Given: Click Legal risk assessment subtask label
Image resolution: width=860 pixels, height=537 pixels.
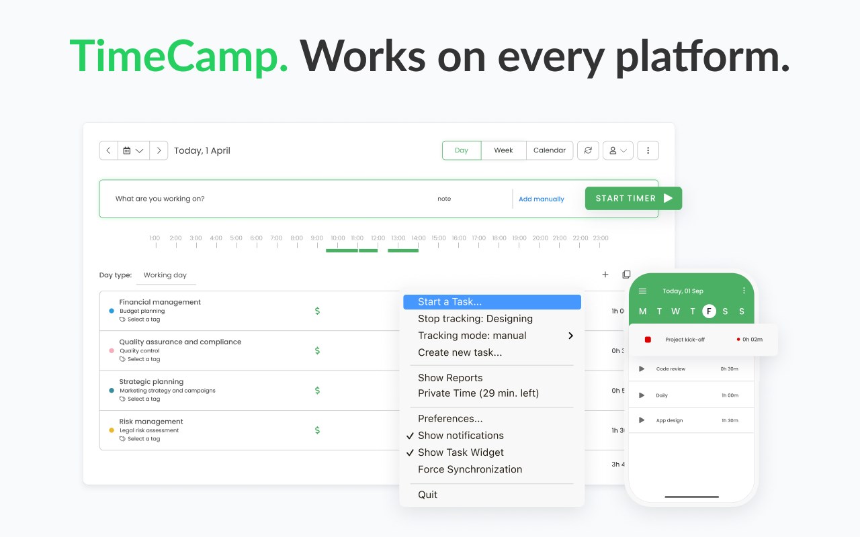Looking at the screenshot, I should (149, 430).
